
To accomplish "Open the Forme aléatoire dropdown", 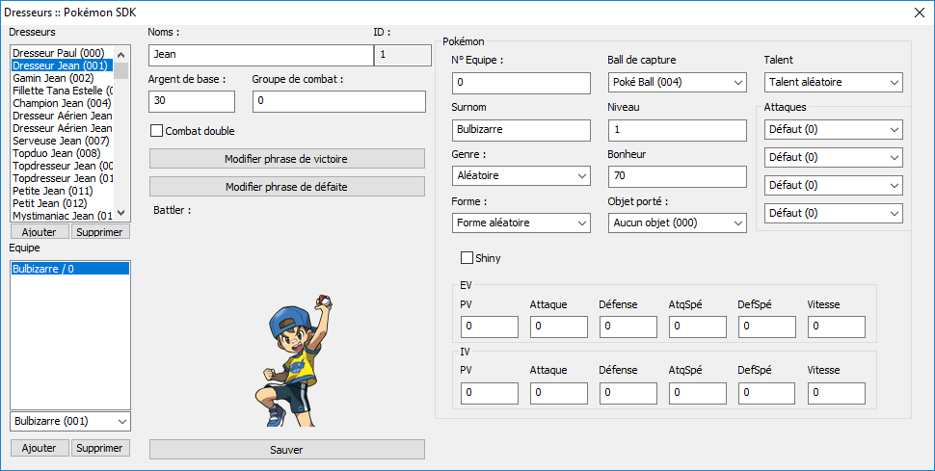I will tap(521, 223).
